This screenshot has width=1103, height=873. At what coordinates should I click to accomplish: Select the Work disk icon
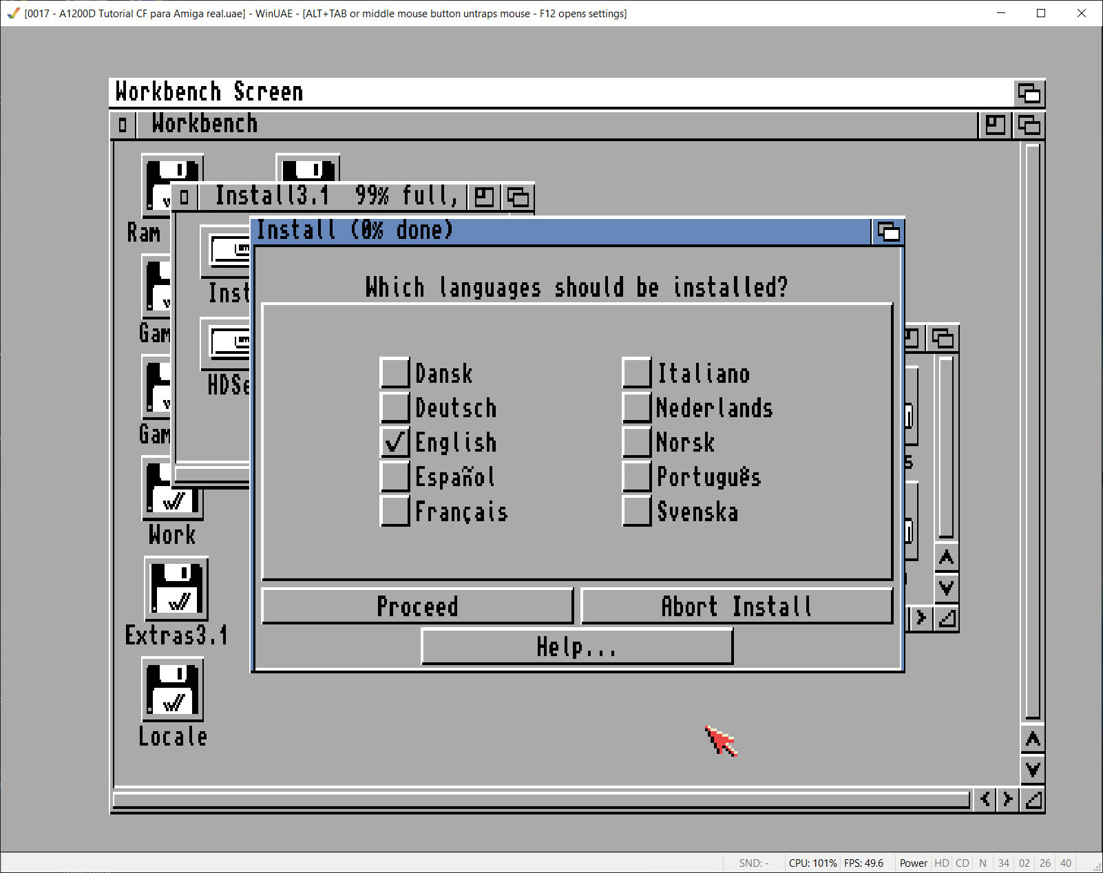pyautogui.click(x=172, y=503)
